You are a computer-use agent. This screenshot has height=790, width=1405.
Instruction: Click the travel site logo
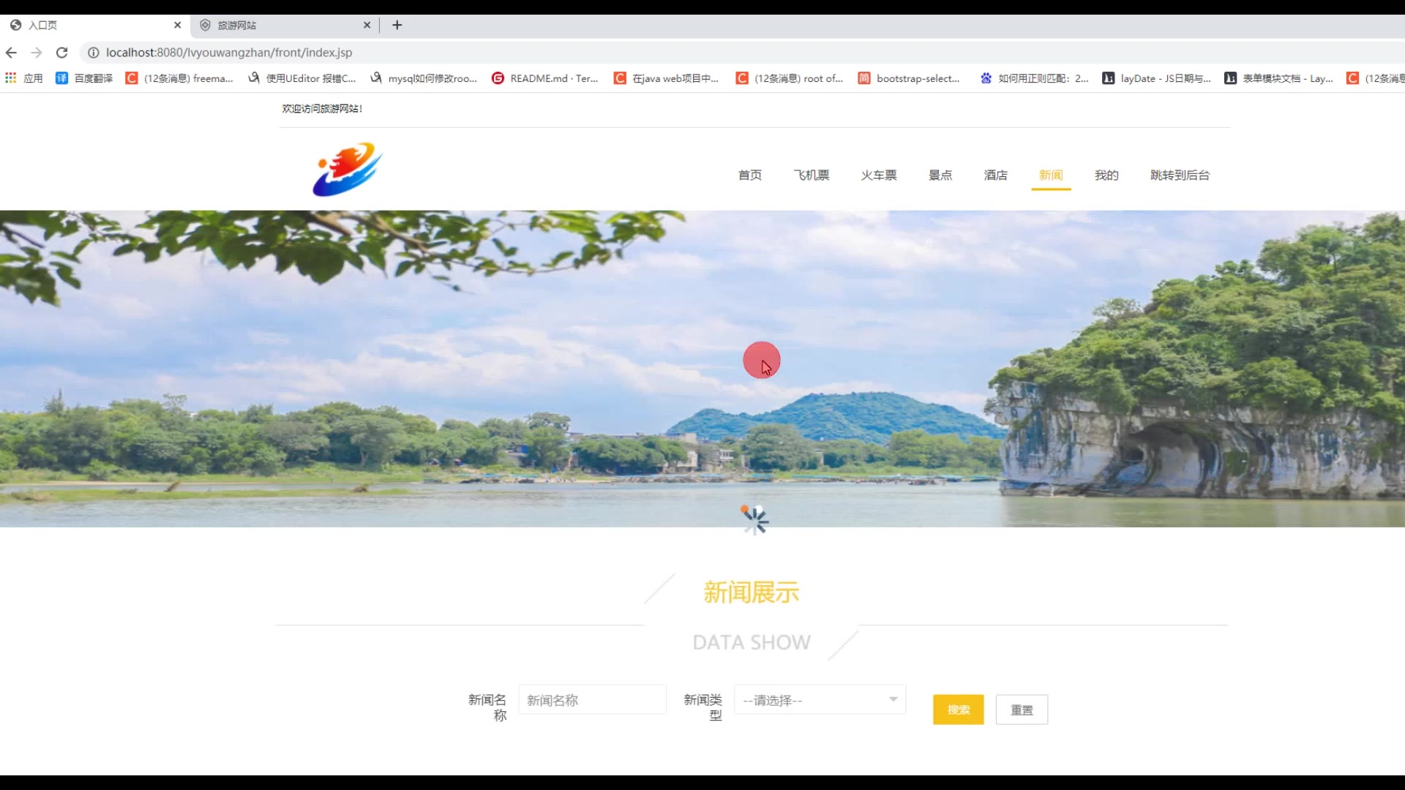348,170
